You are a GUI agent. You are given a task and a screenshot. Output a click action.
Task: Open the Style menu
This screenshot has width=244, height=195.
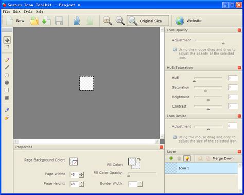point(28,12)
